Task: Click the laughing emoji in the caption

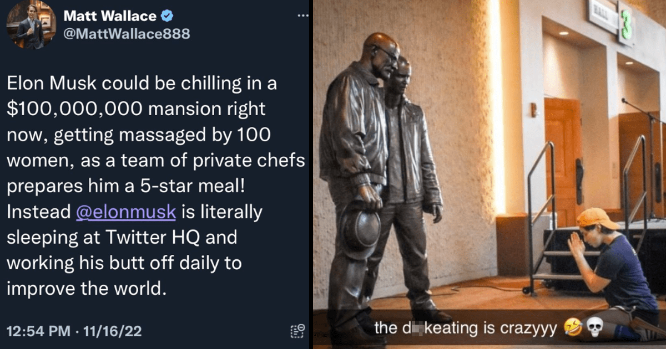Action: (x=574, y=328)
